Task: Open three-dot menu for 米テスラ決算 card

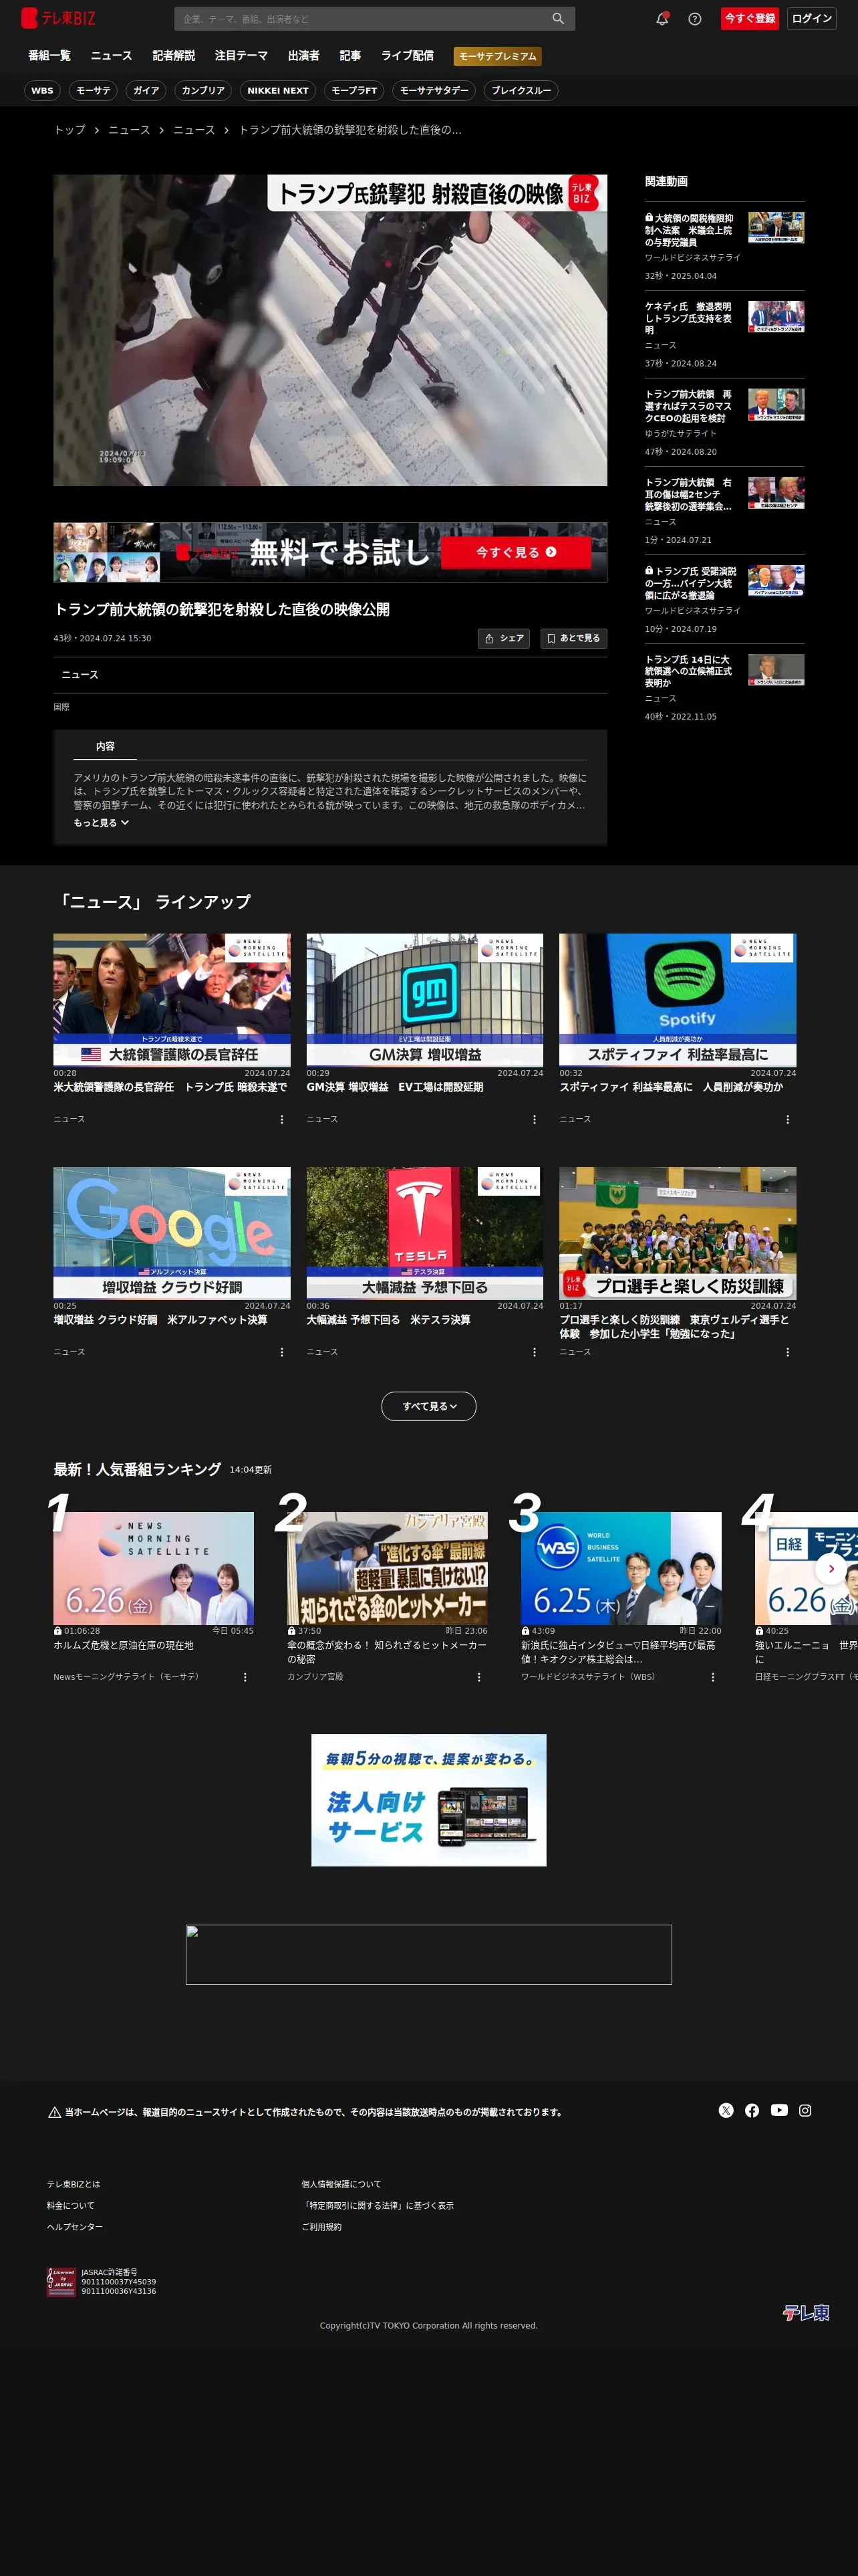Action: click(535, 1352)
